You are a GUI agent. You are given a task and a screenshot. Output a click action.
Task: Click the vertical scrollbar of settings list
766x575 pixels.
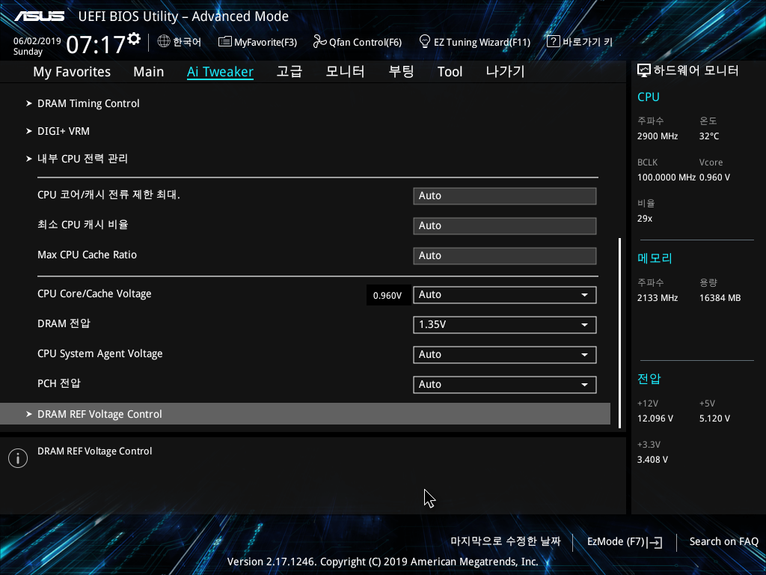tap(619, 333)
